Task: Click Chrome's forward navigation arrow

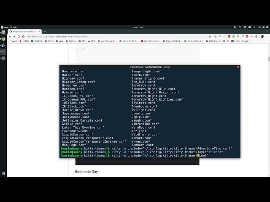Action: pos(14,37)
